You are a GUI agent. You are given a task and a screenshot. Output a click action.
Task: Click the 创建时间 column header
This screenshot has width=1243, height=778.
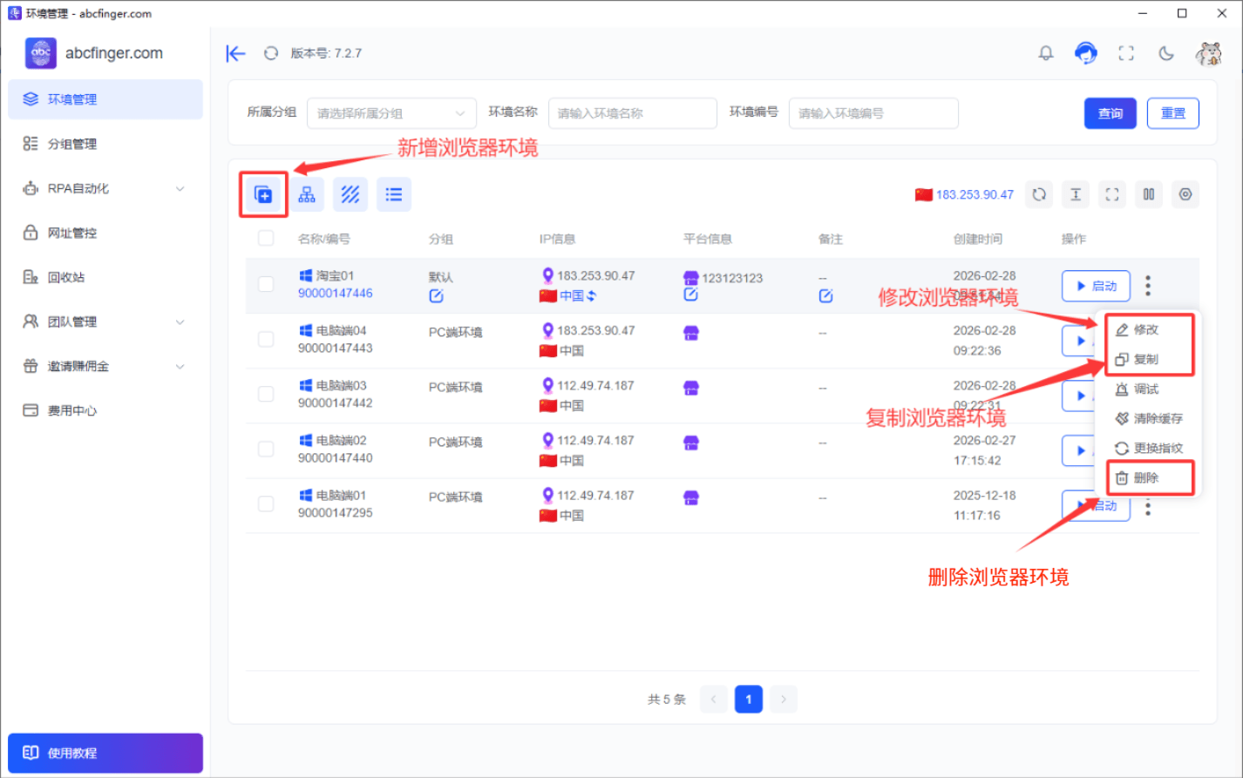977,239
